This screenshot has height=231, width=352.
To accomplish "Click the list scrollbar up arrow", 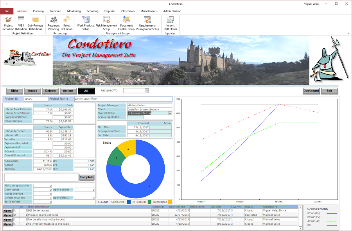I will click(x=301, y=207).
